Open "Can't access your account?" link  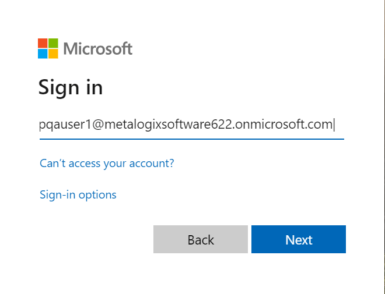tap(107, 163)
